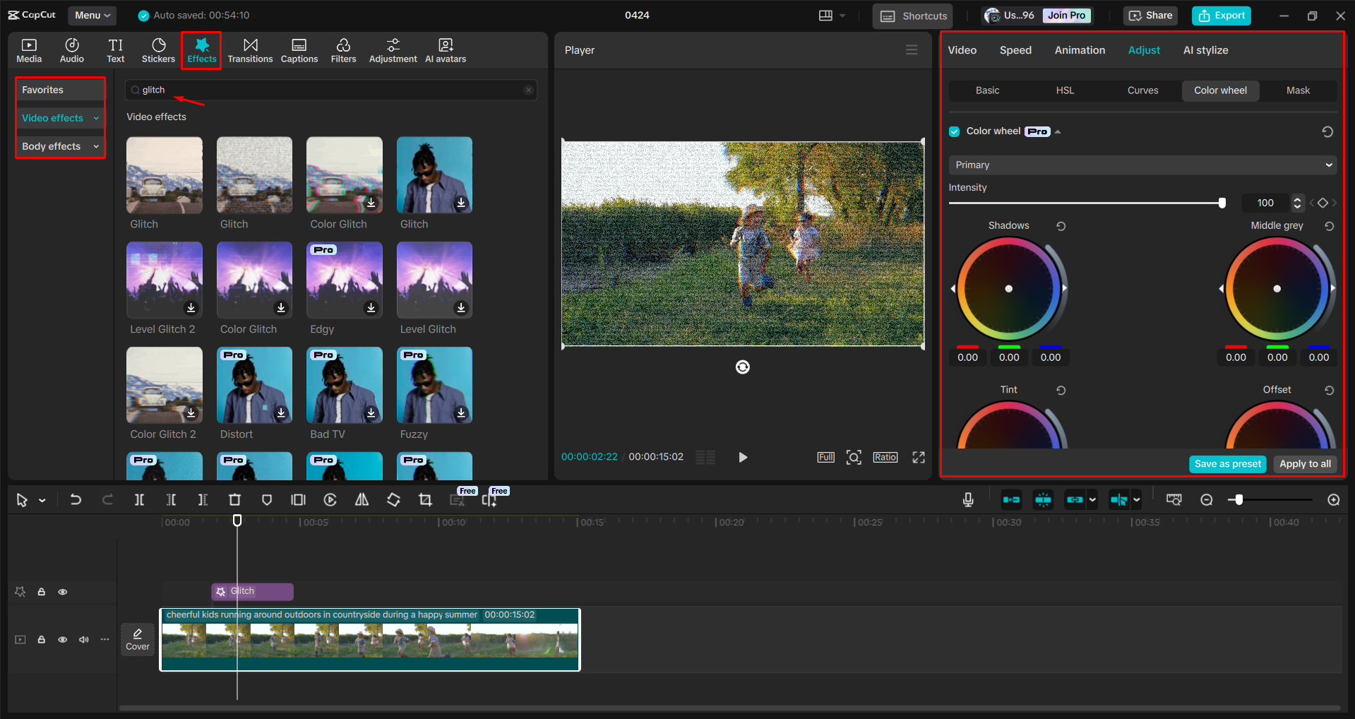
Task: Record a voiceover with the microphone icon
Action: coord(967,499)
